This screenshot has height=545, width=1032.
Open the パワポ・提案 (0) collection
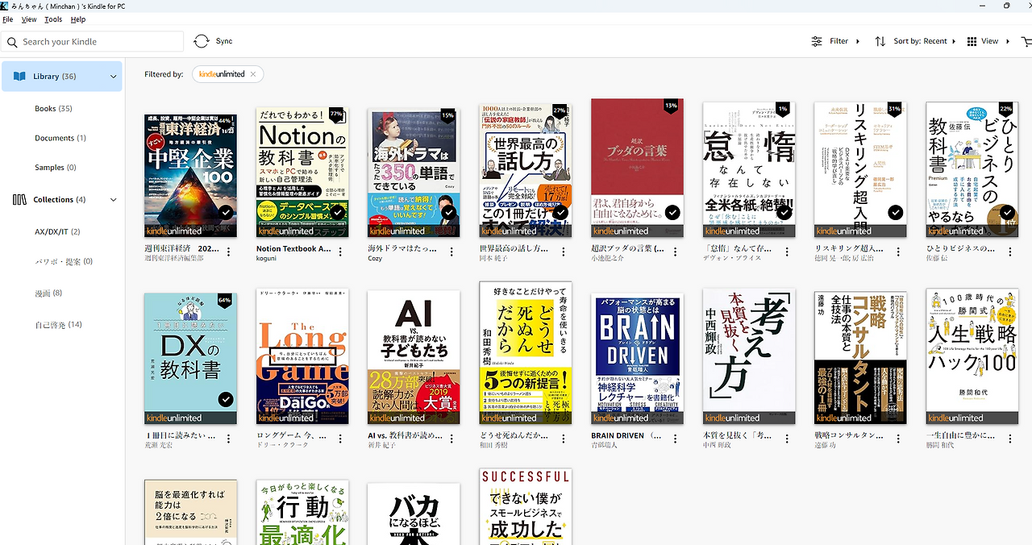coord(64,262)
